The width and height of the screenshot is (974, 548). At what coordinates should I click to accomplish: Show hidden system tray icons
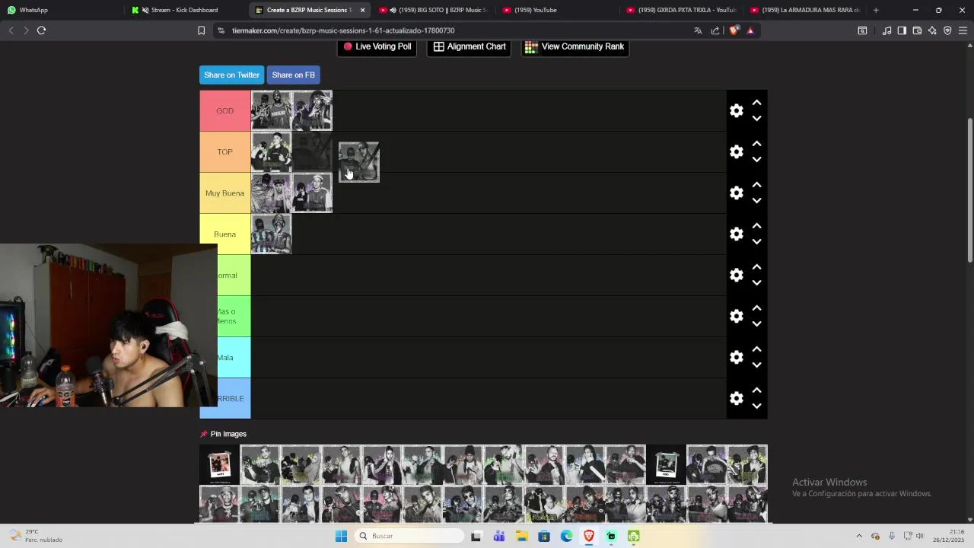point(859,536)
